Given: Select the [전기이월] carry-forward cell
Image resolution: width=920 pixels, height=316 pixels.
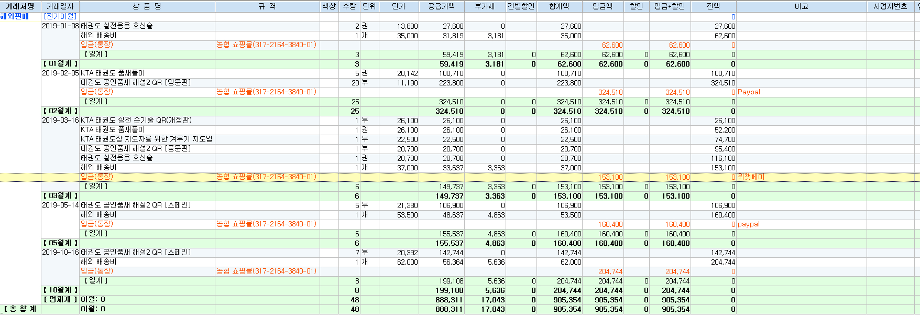Looking at the screenshot, I should [60, 17].
